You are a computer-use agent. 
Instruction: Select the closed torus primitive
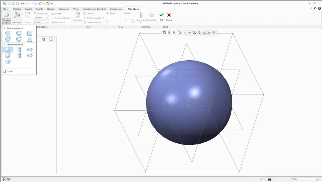click(30, 49)
